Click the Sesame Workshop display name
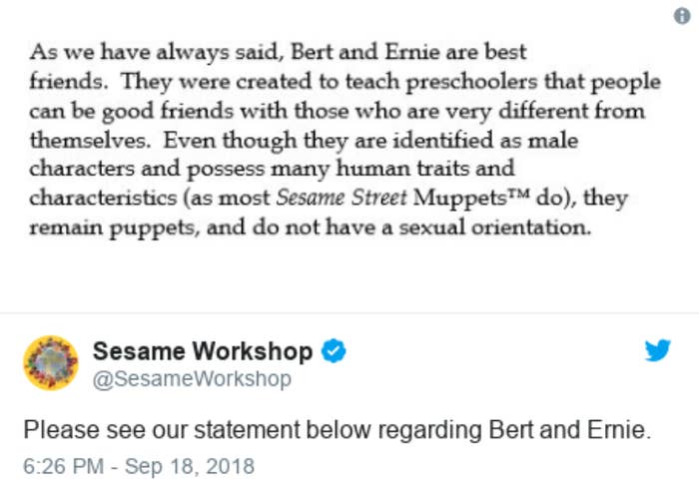Image resolution: width=699 pixels, height=486 pixels. 203,351
